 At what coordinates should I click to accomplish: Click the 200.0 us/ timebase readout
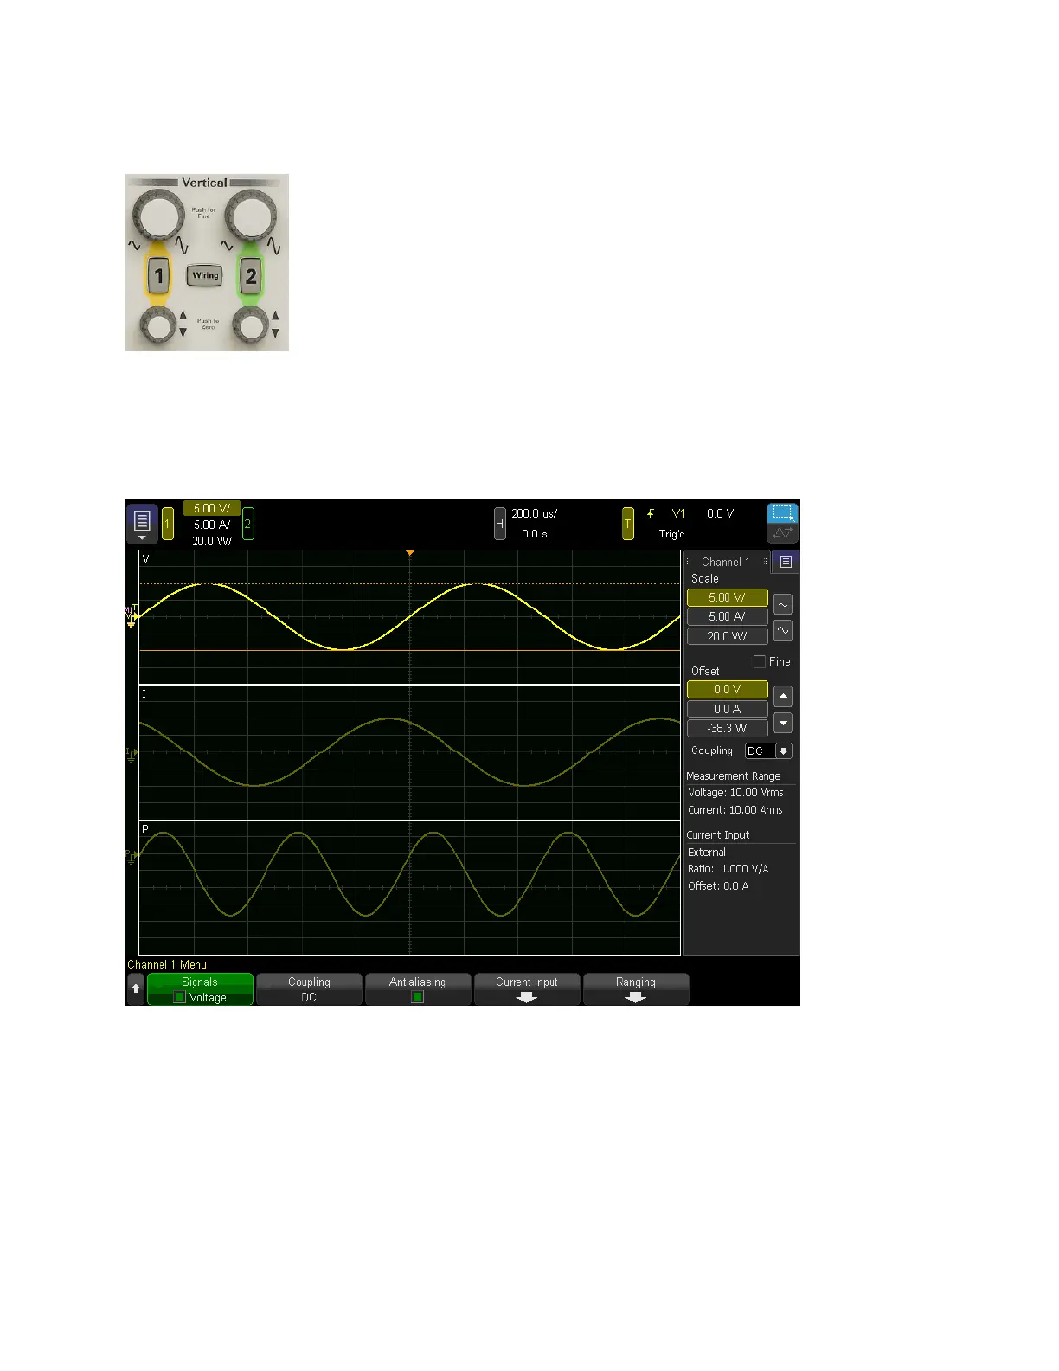click(x=534, y=513)
